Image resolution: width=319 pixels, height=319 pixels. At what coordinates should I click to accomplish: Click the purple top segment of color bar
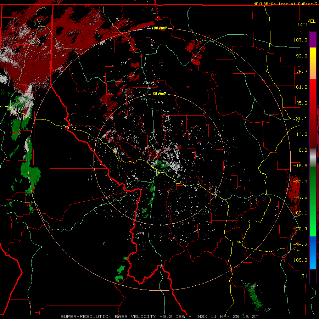click(313, 39)
